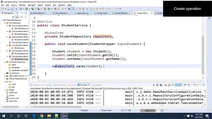Screen dimensions: 212x119
Task: Click Terminate square in Console toolbar
Action: [154, 85]
